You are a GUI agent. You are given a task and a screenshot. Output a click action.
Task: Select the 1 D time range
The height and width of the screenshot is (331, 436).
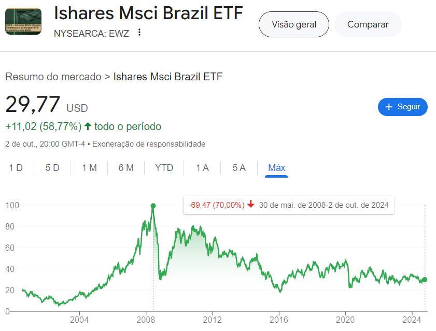(x=16, y=168)
